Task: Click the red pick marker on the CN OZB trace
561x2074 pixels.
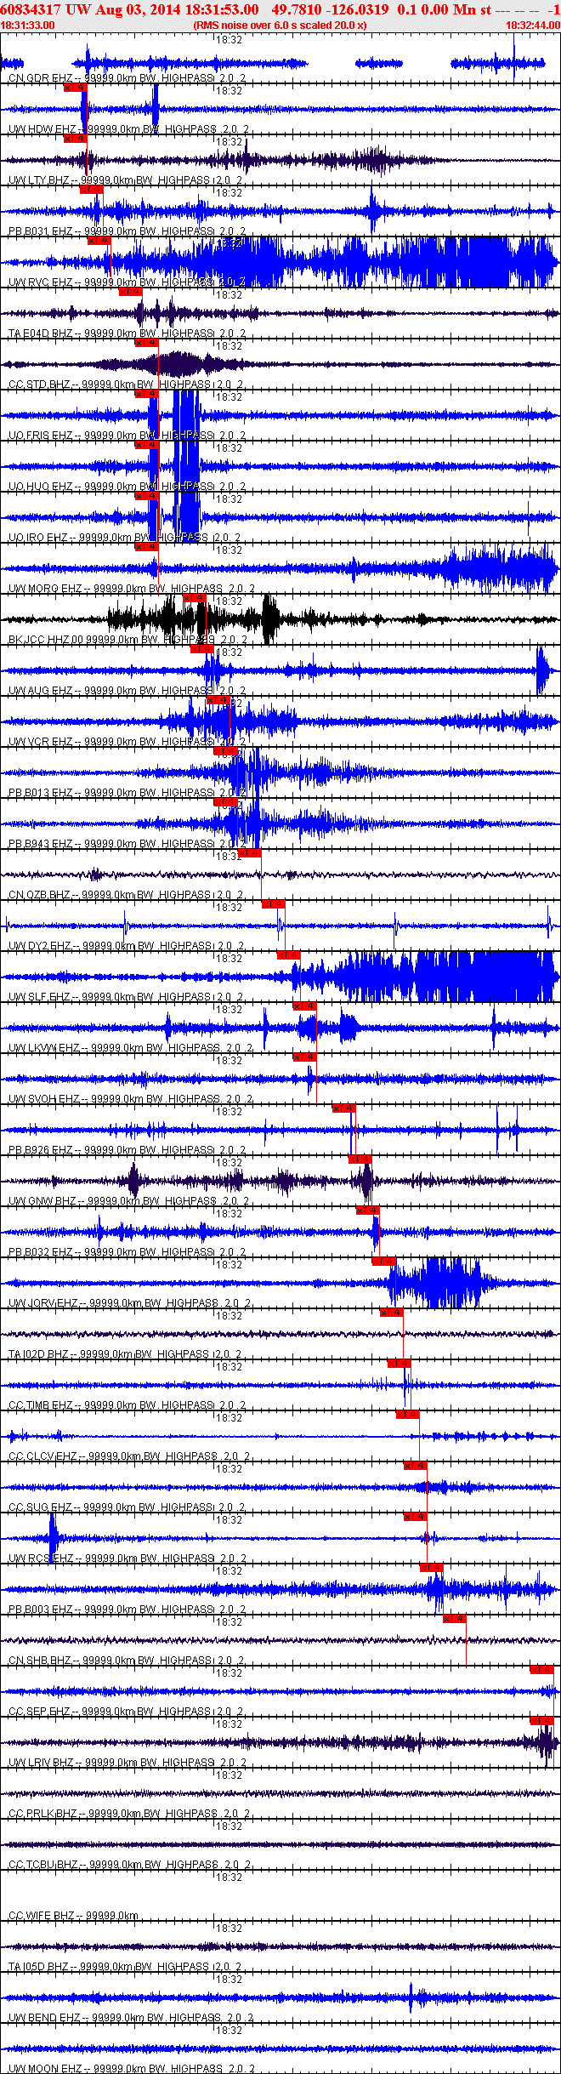Action: click(249, 853)
